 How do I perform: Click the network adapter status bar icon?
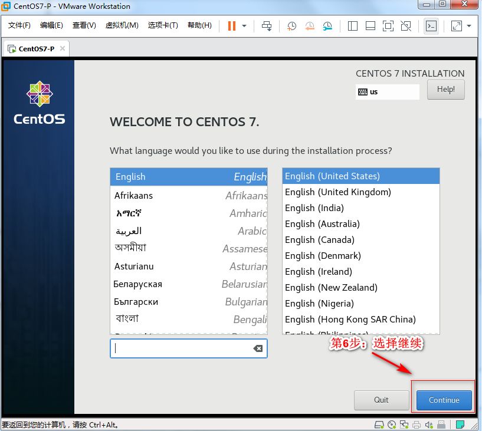click(x=405, y=424)
